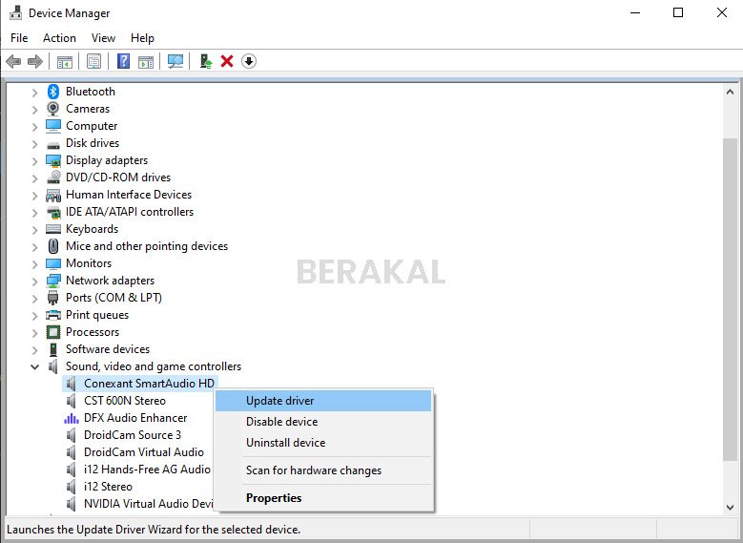The image size is (743, 543).
Task: Choose Disable device from context menu
Action: pos(323,422)
